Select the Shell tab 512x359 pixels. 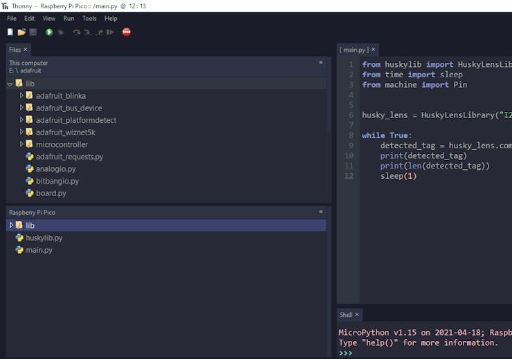click(346, 315)
